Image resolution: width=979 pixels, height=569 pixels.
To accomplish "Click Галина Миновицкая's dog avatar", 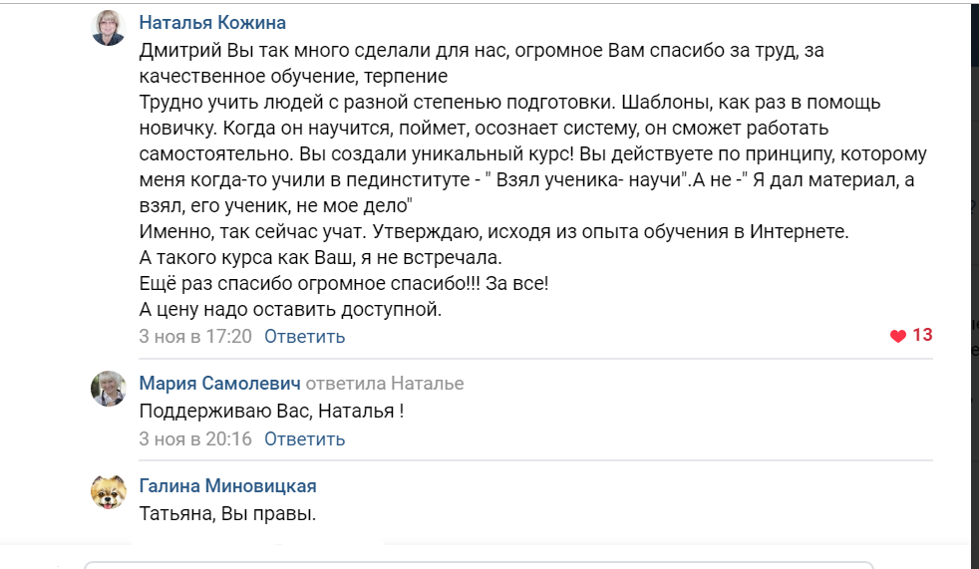I will pos(108,492).
